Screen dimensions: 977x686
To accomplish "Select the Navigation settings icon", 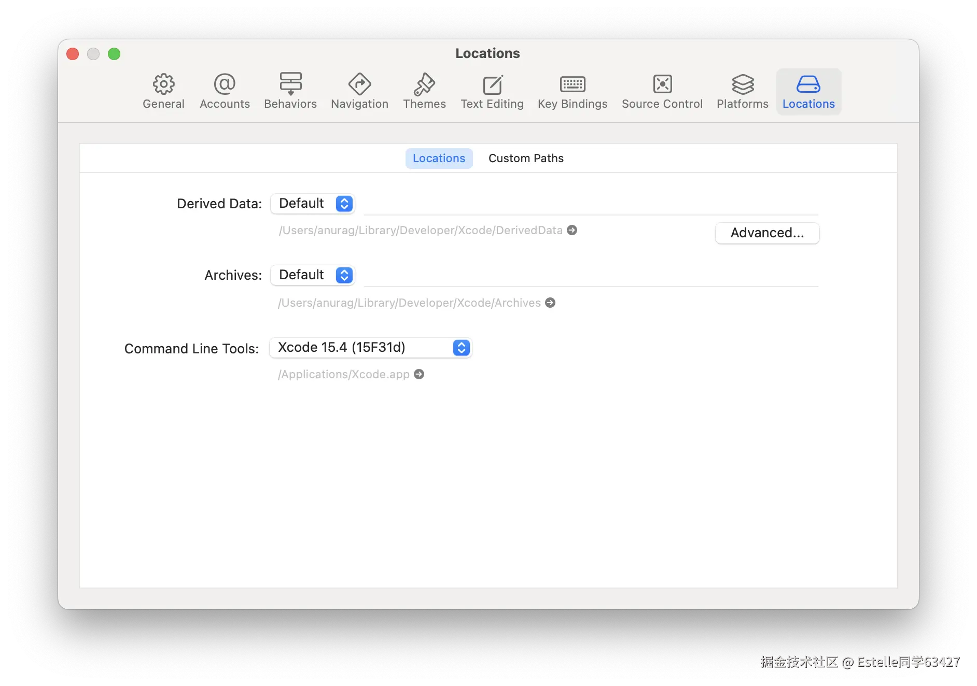I will [359, 91].
